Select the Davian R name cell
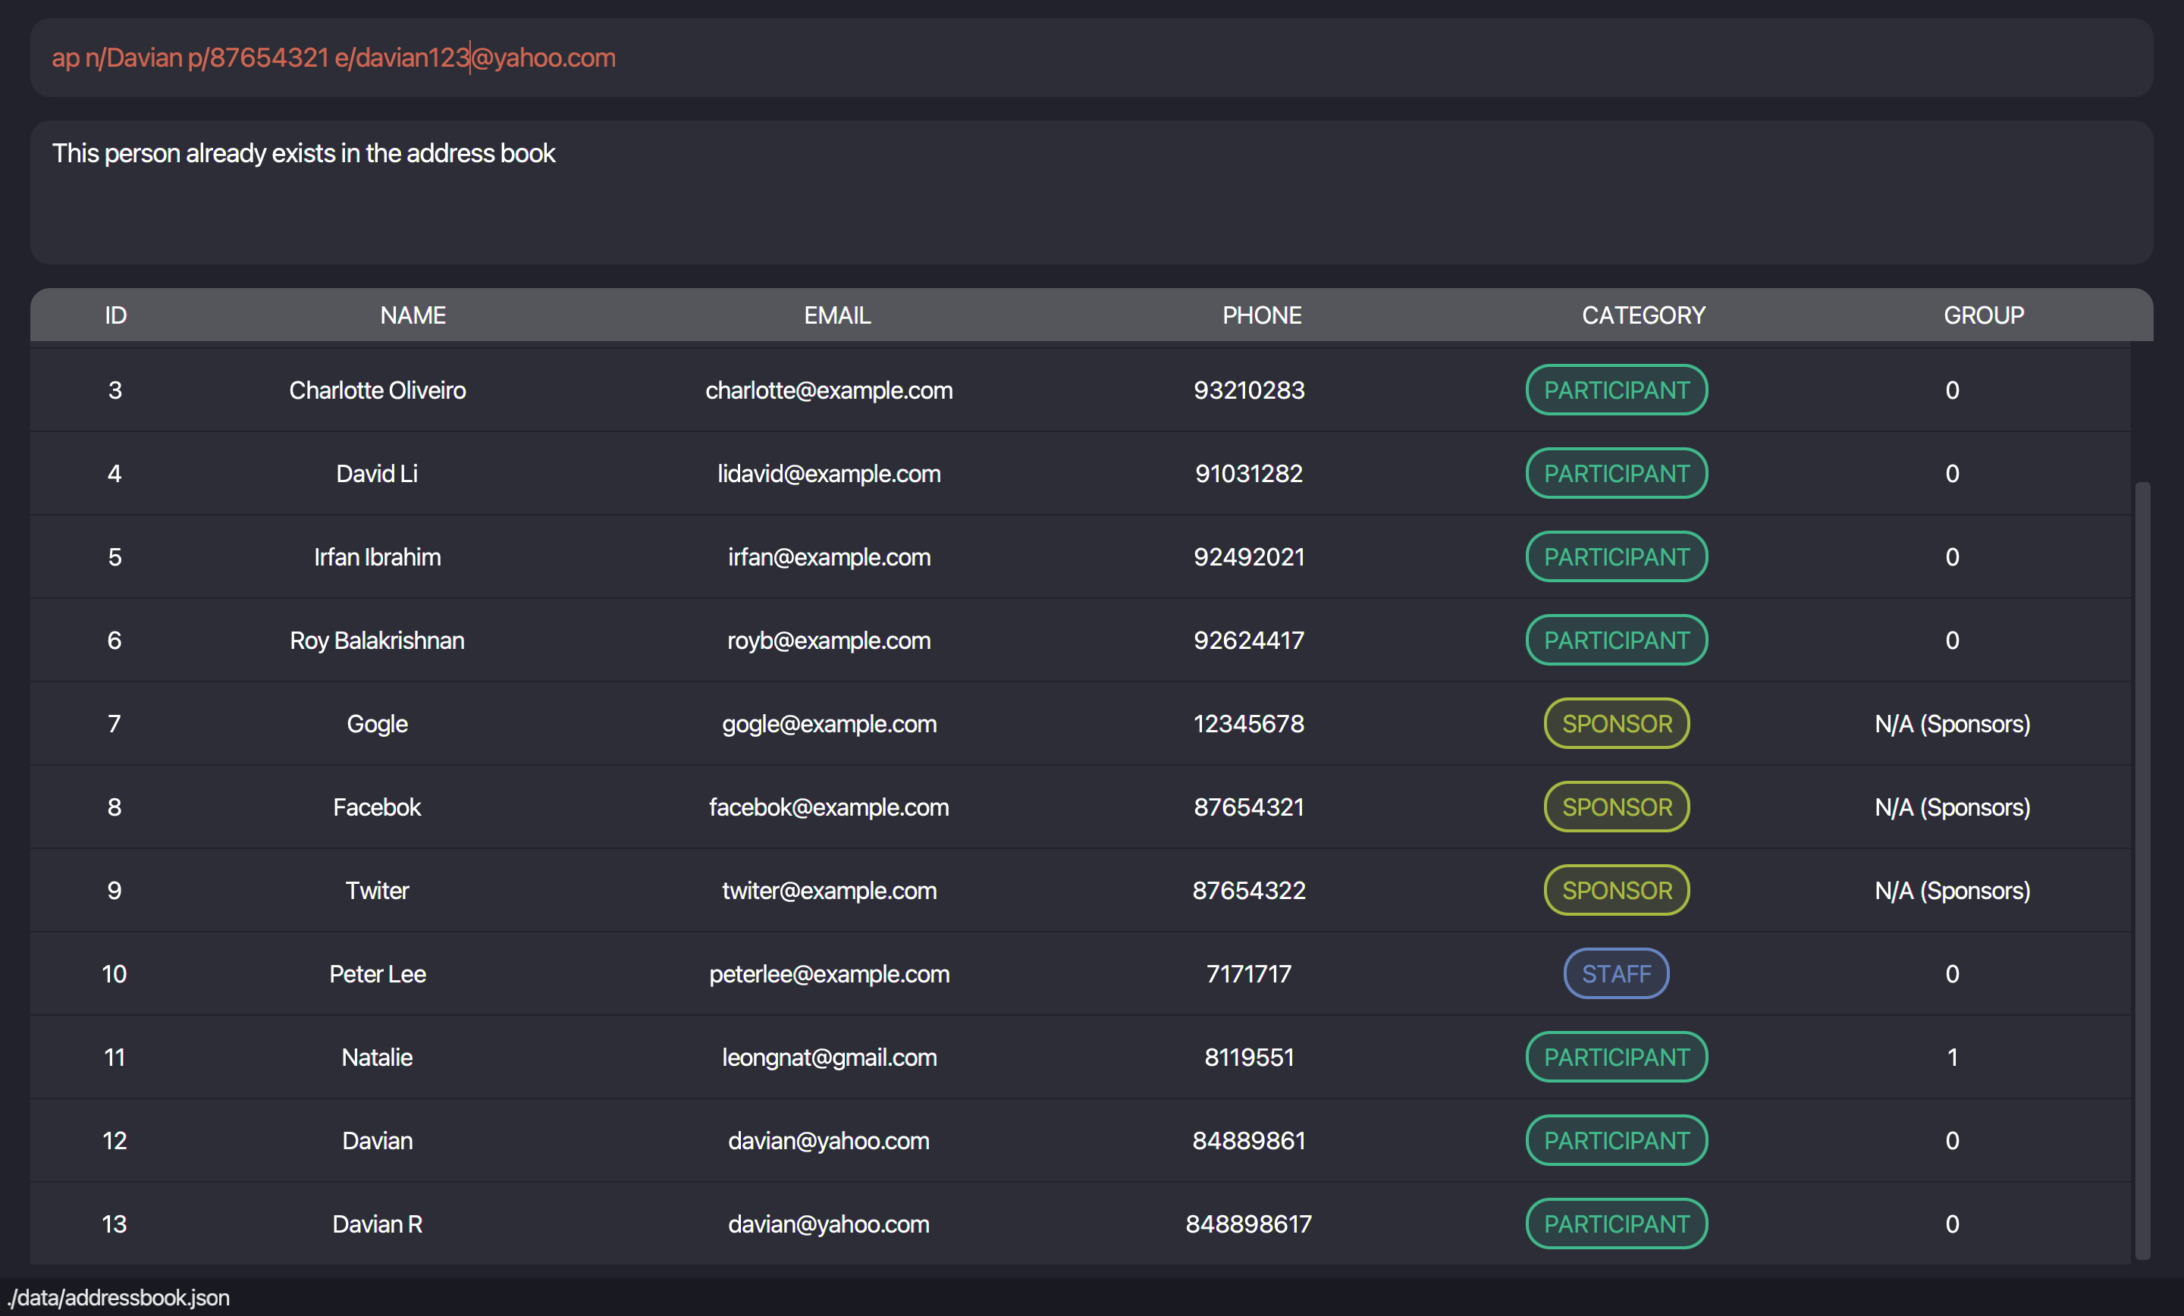Screen dimensions: 2184x1316 378,1223
